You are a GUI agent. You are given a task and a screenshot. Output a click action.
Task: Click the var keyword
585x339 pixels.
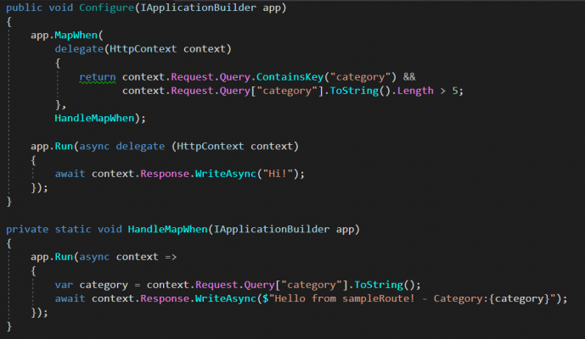pos(65,285)
